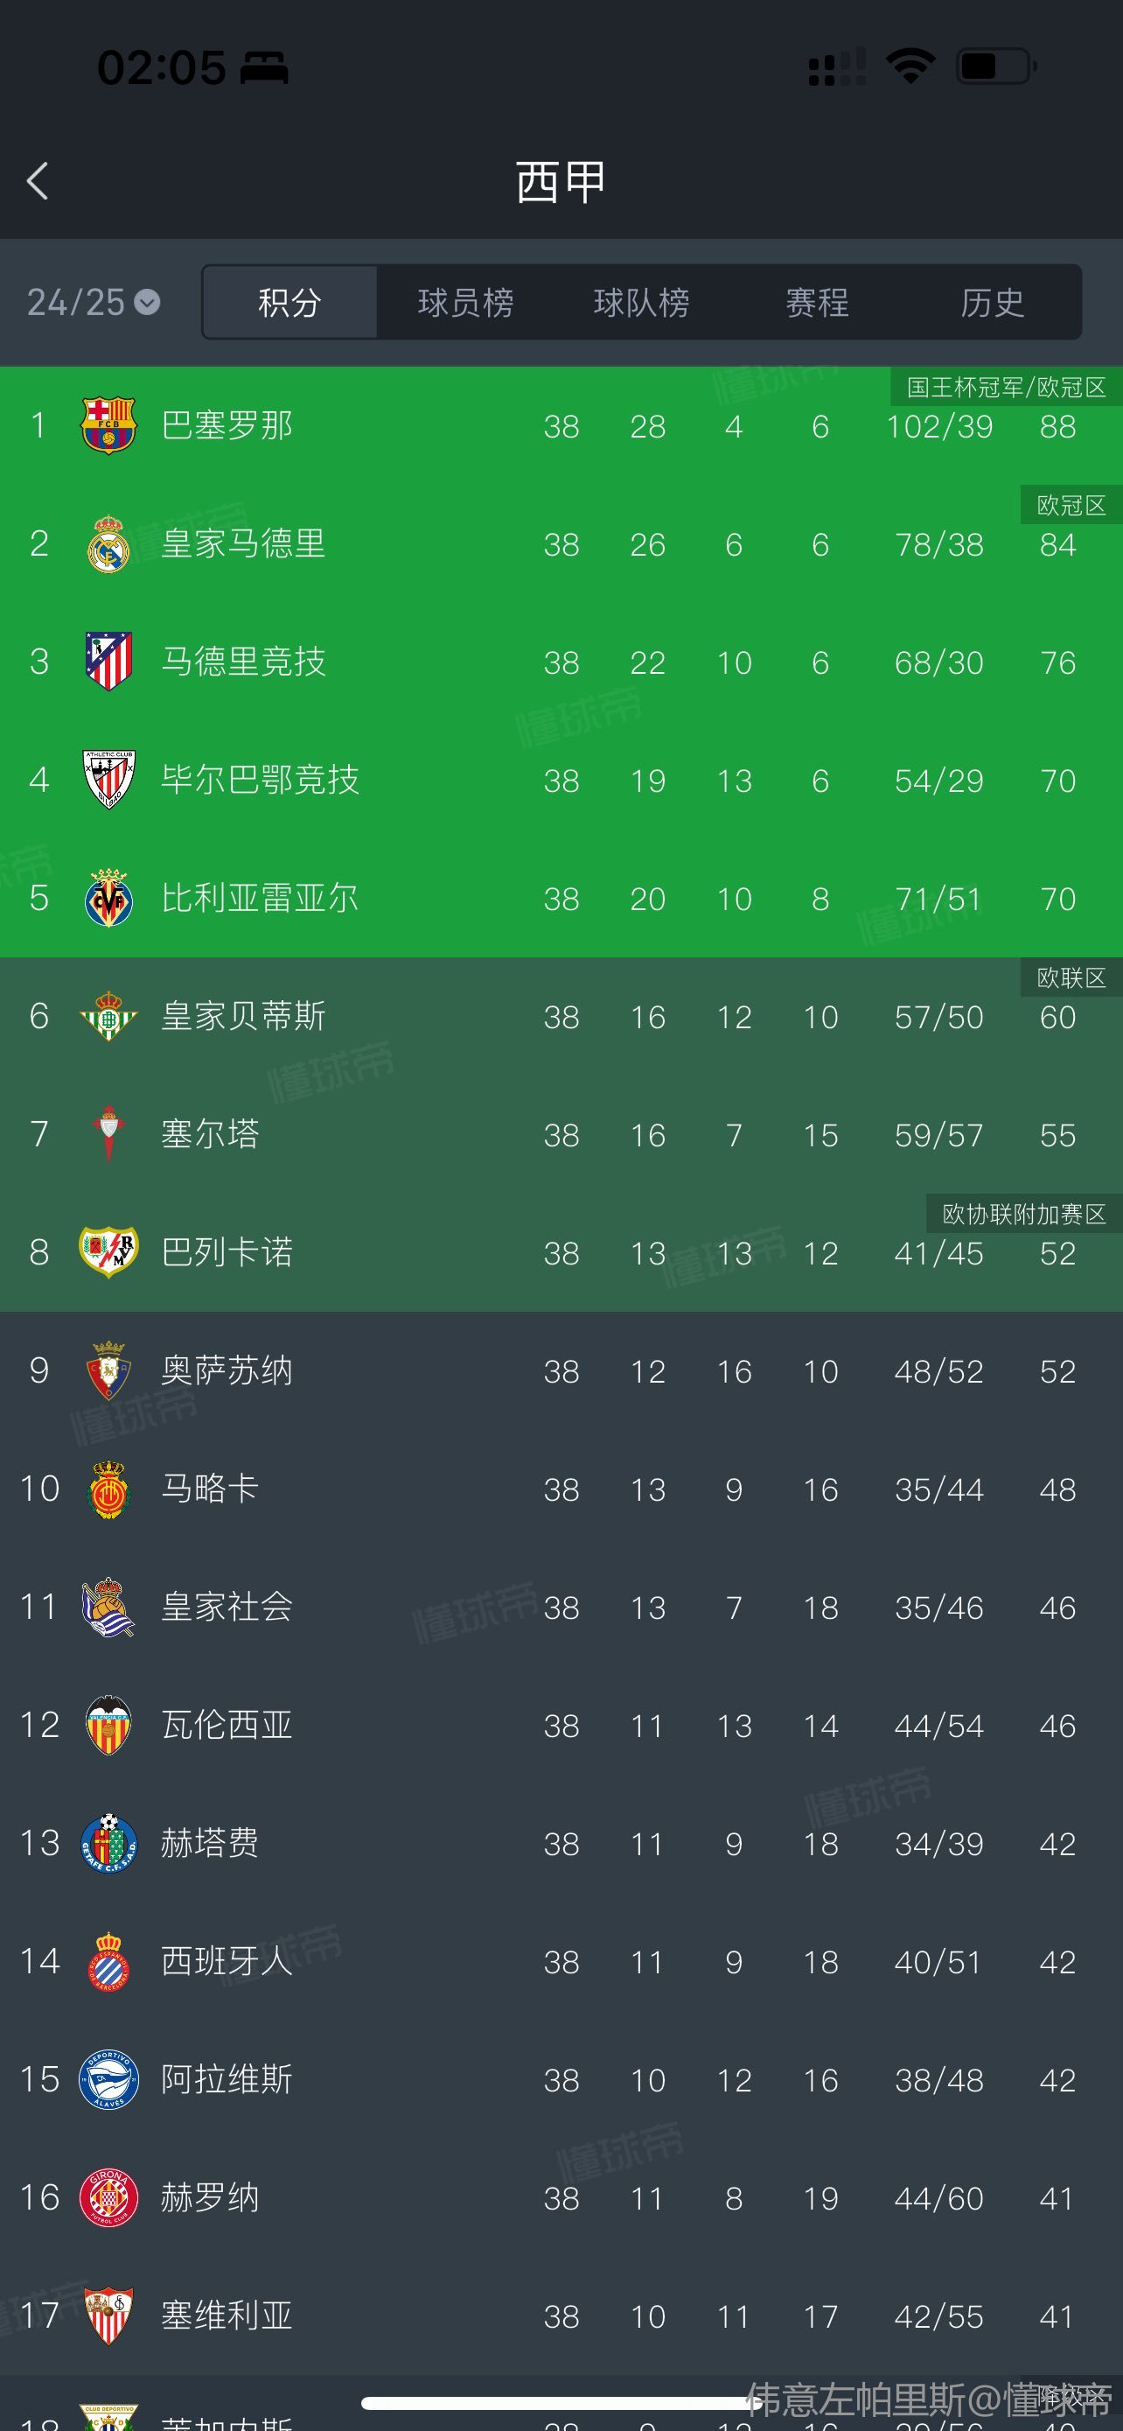The height and width of the screenshot is (2431, 1123).
Task: Tap the 欧协联附加赛区 label
Action: pos(1024,1214)
